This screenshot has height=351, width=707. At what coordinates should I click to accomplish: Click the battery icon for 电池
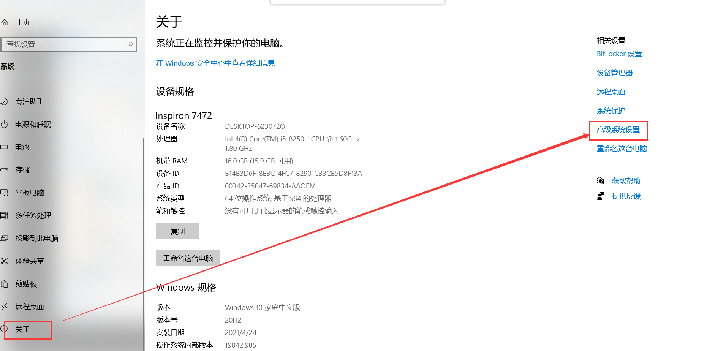pos(4,147)
